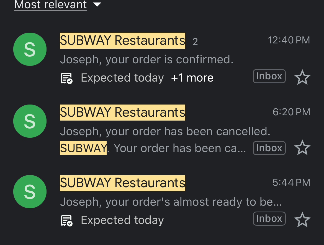Click the thread count 2 next to the sender

click(195, 42)
